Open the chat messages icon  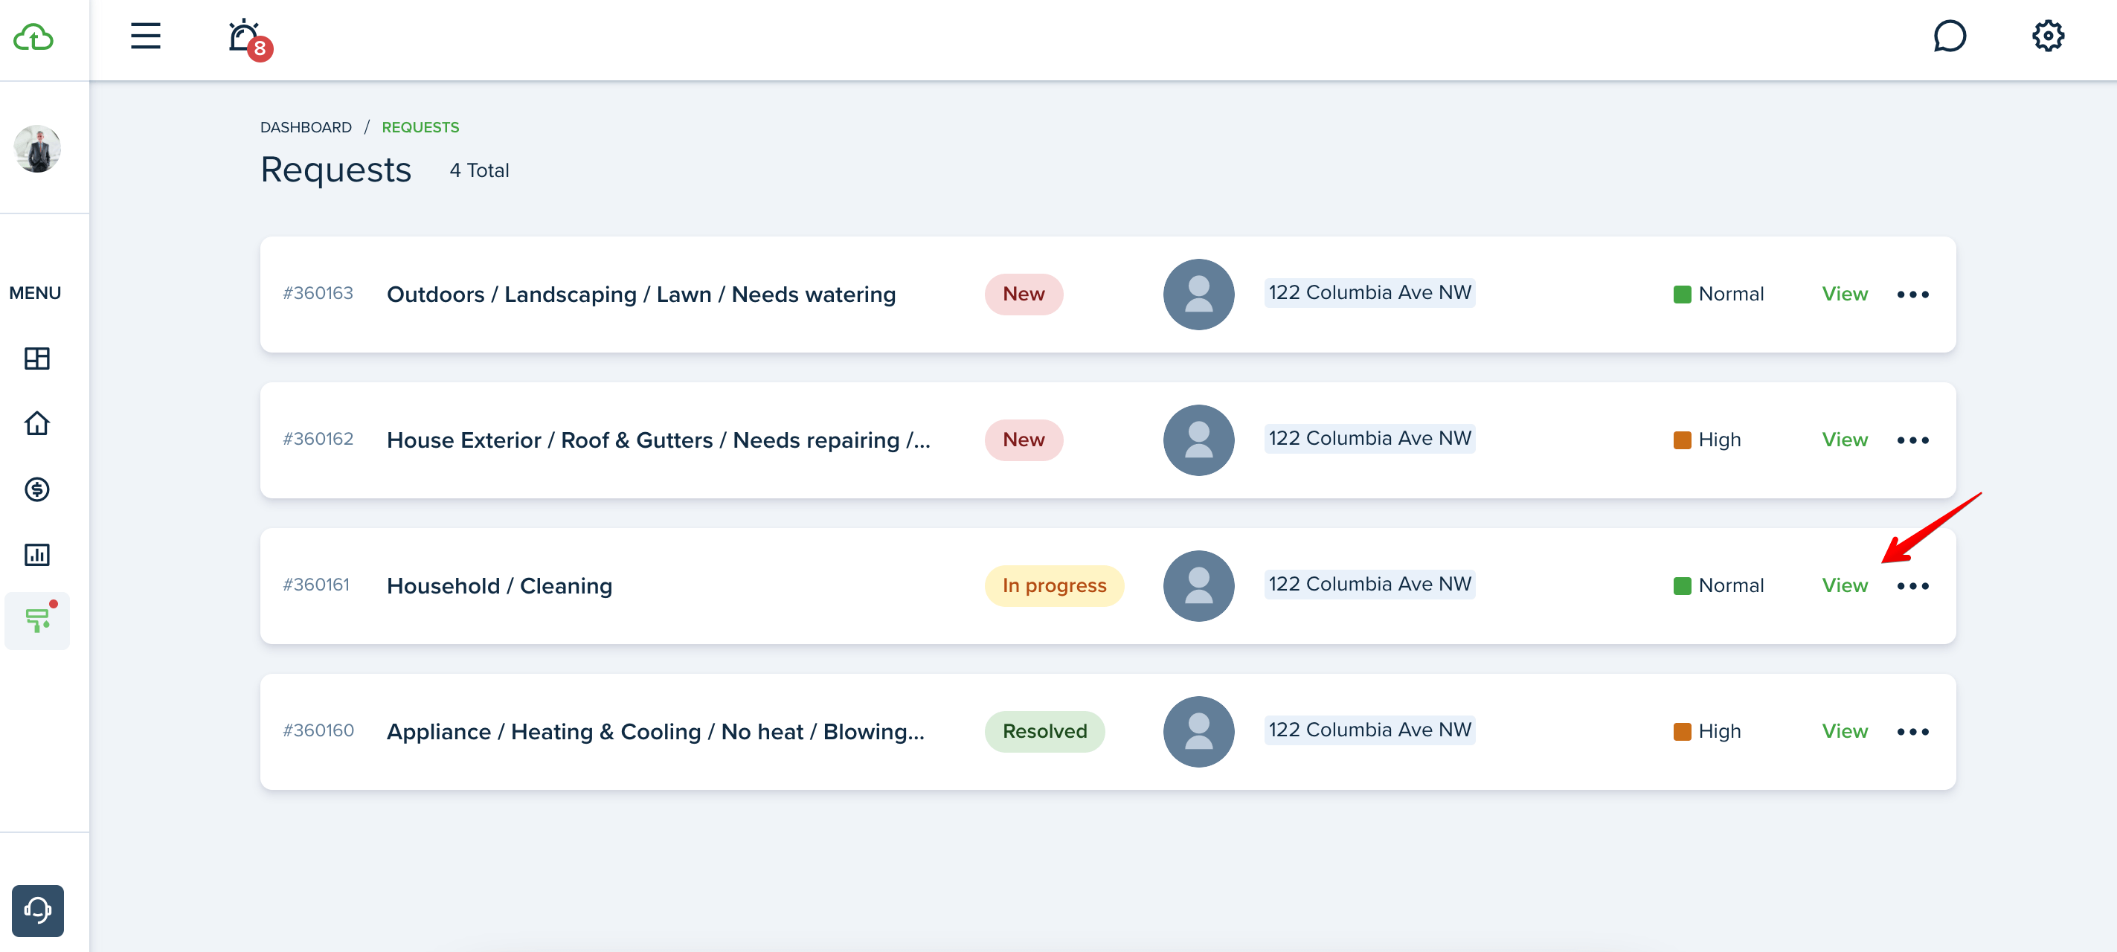point(1949,36)
